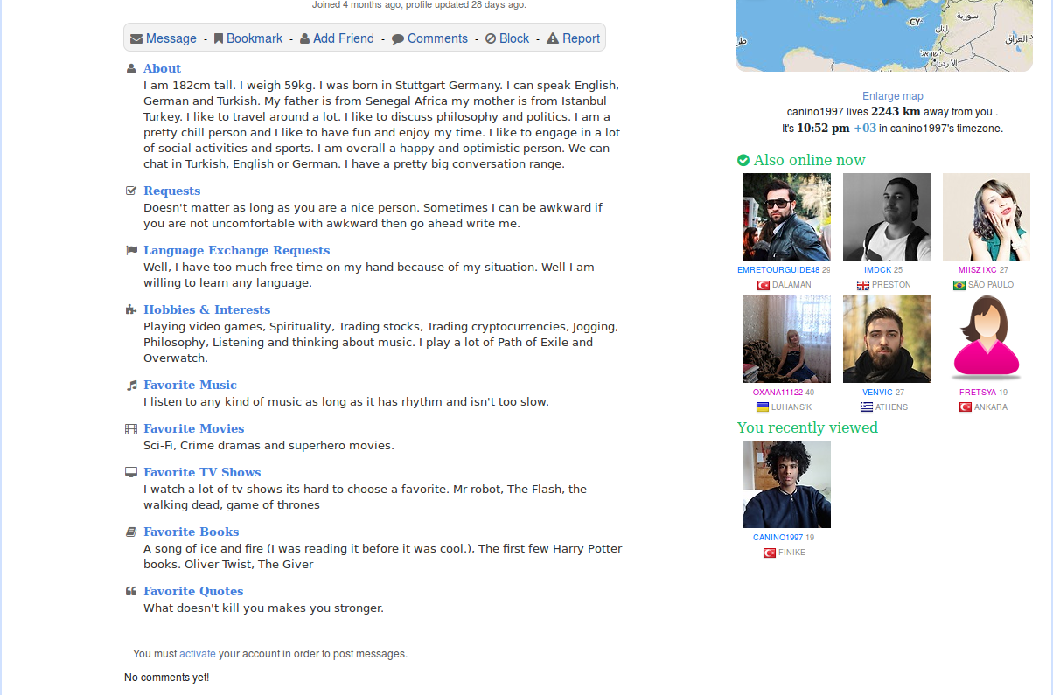Click the music note icon next to Favorite Music
Viewport: 1053px width, 695px height.
[131, 385]
